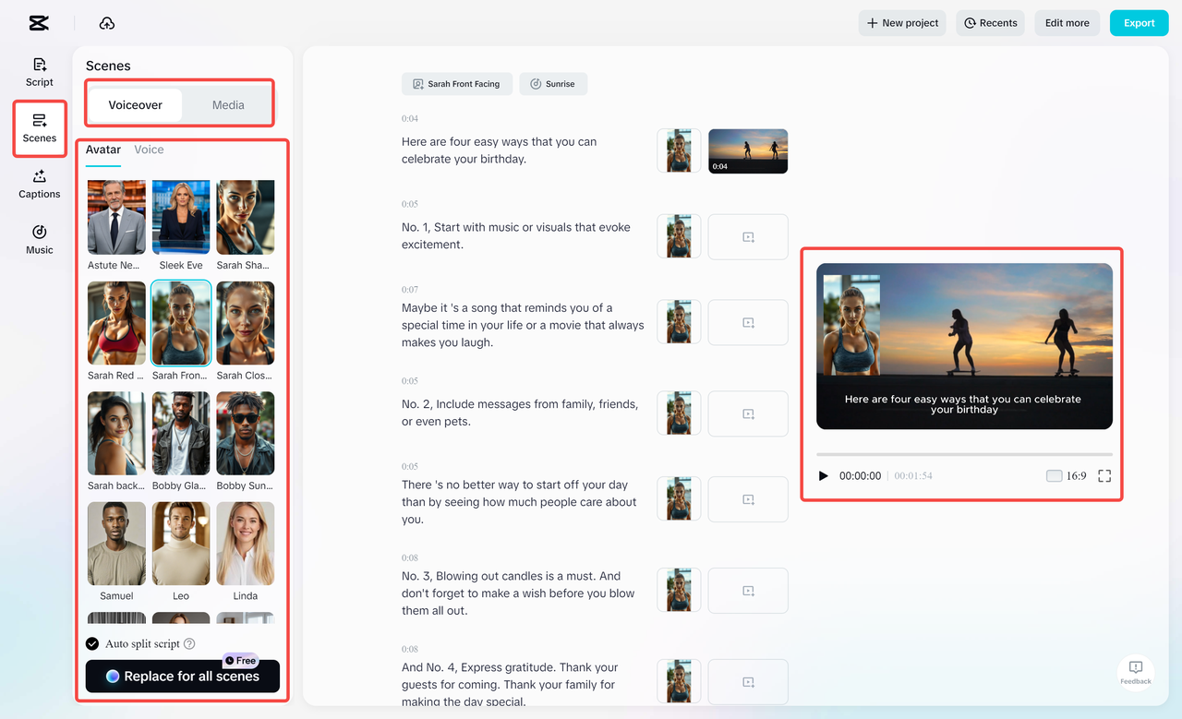1182x719 pixels.
Task: Open the Captions panel
Action: 39,185
